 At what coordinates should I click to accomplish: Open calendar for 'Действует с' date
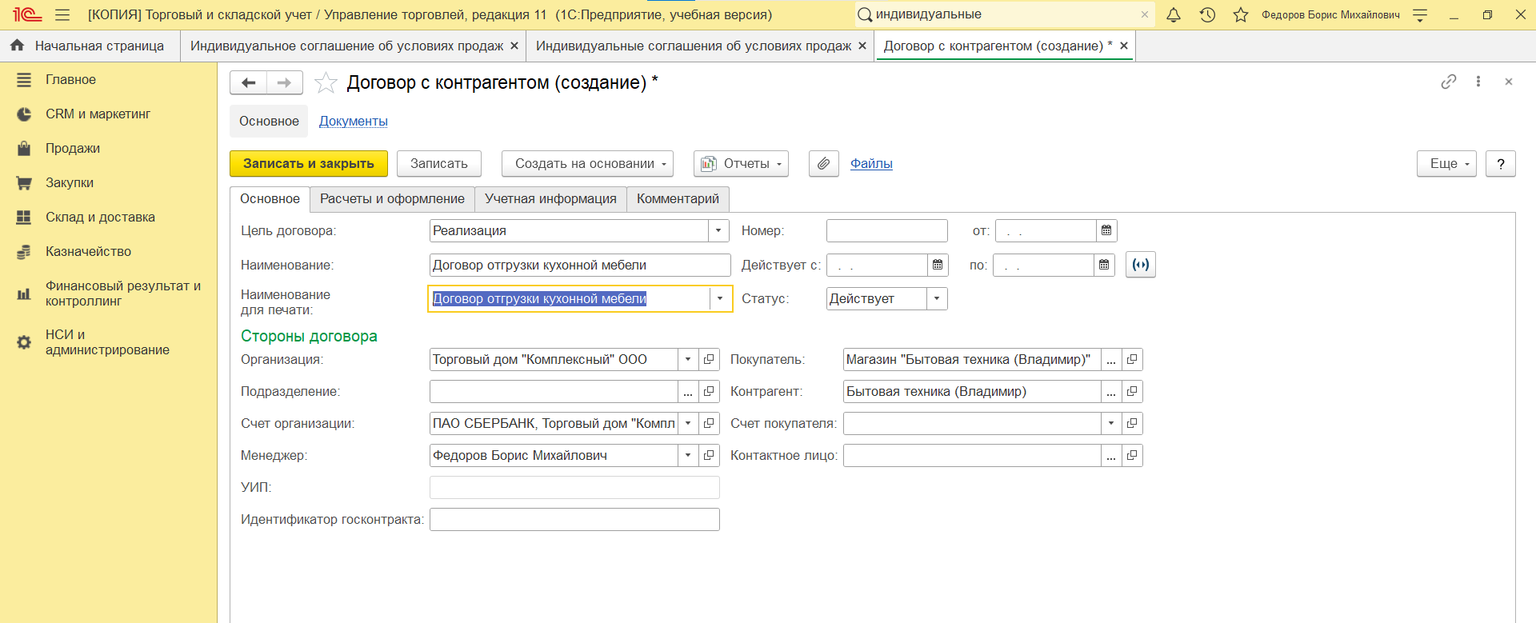pos(938,265)
